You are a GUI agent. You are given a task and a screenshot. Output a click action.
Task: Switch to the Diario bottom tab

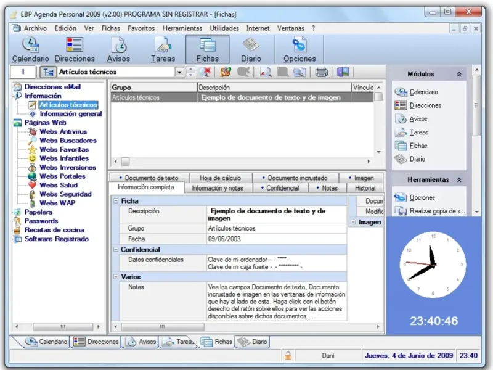click(253, 342)
